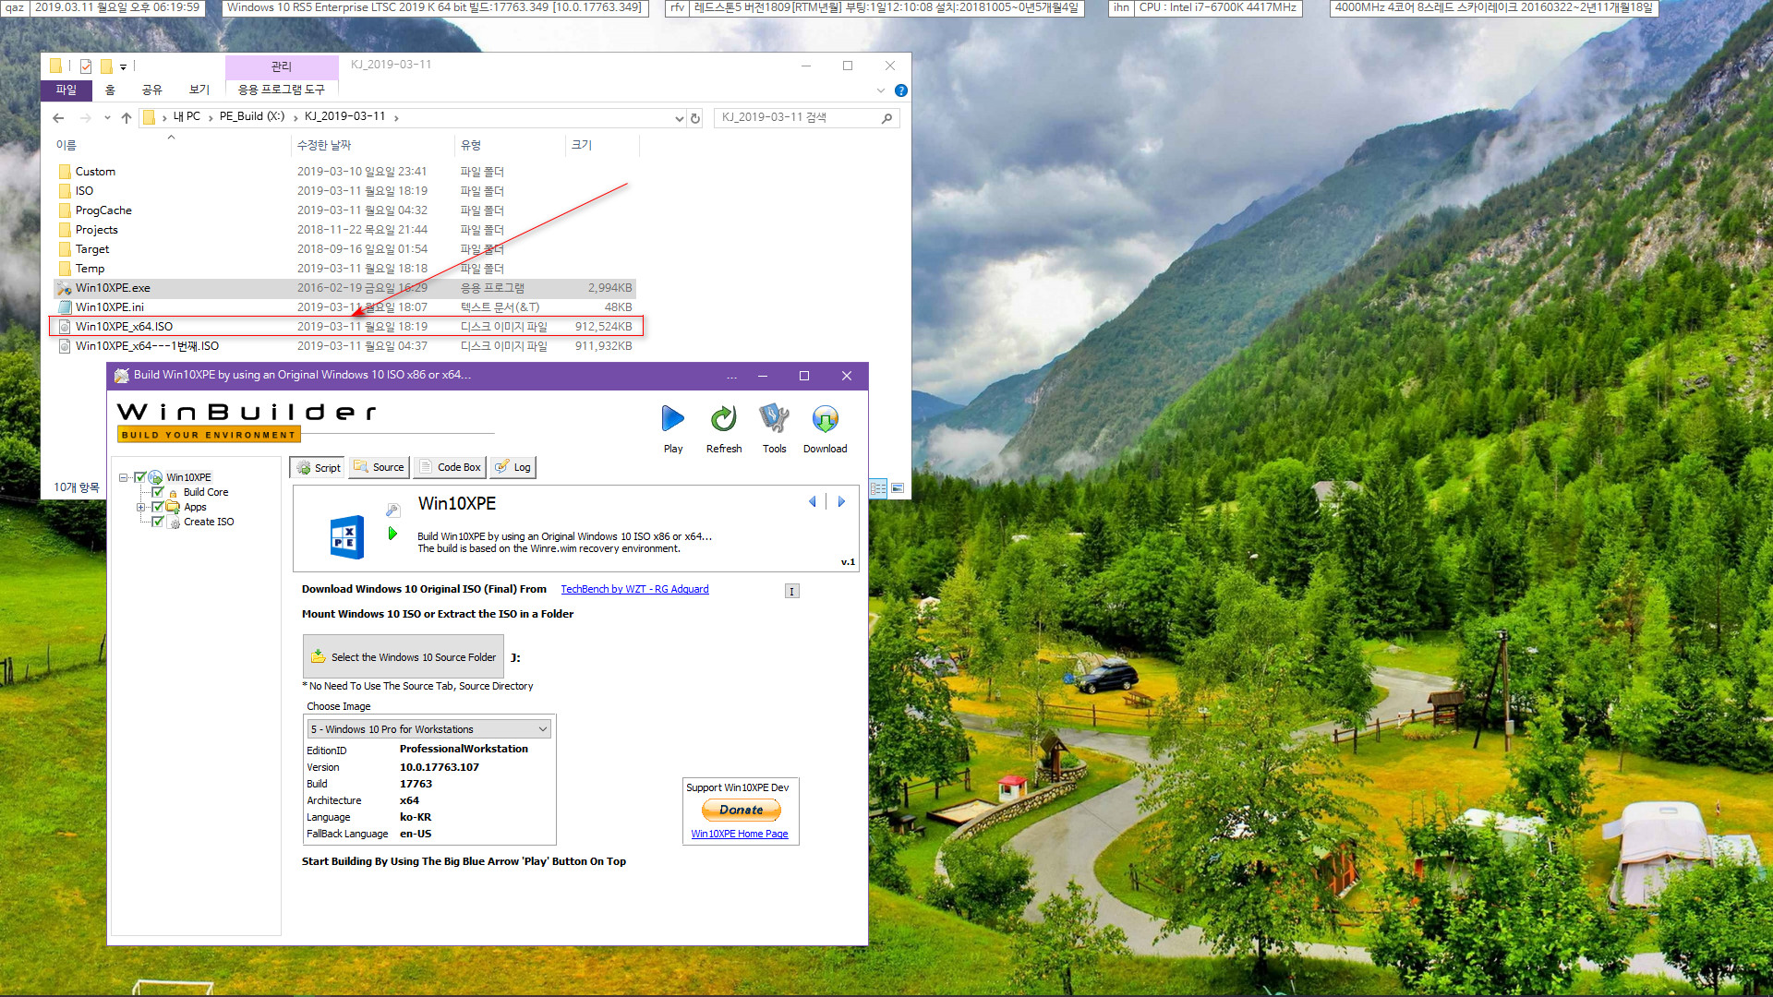The width and height of the screenshot is (1773, 997).
Task: Toggle the Apps checkbox in project tree
Action: 158,507
